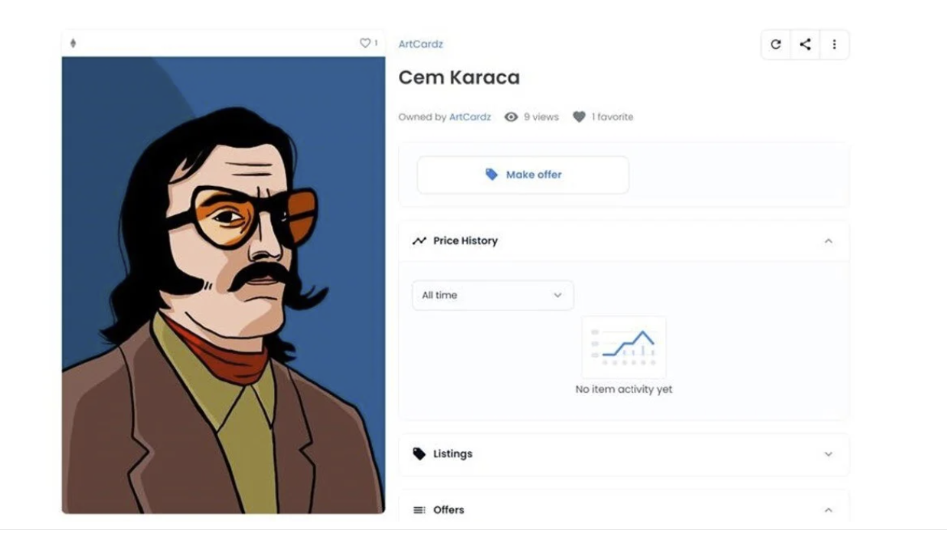Expand the Listings section
This screenshot has width=947, height=540.
[x=828, y=454]
